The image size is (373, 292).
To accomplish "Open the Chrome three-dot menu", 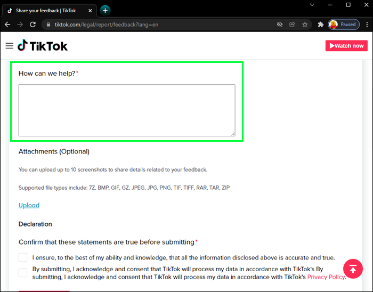I will (x=367, y=25).
